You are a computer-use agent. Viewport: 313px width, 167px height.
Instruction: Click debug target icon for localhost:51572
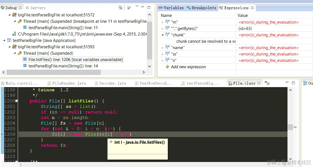tap(14, 15)
